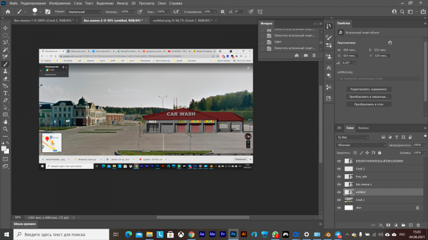Click the Преобразовать в слои button

pos(369,104)
